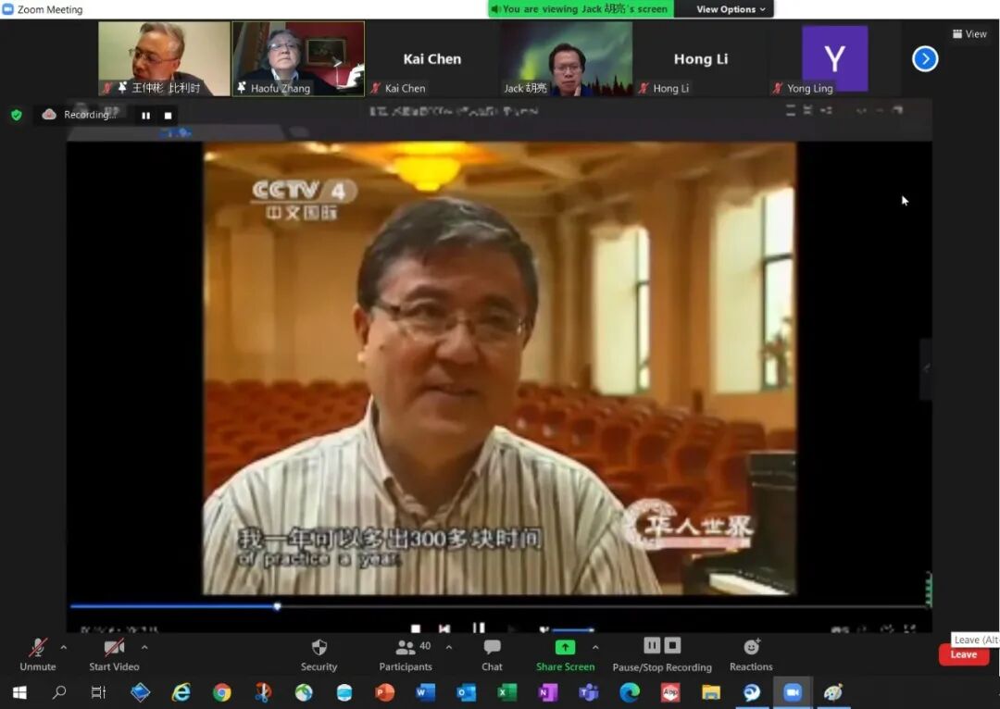
Task: Unmute the microphone in Zoom
Action: [38, 654]
